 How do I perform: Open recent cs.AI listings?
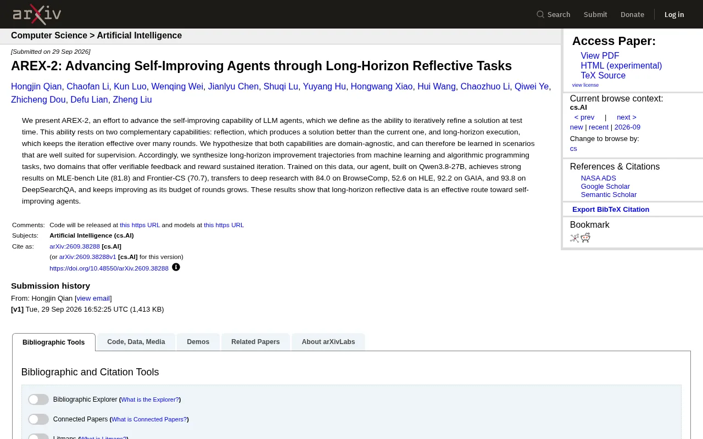(x=599, y=127)
